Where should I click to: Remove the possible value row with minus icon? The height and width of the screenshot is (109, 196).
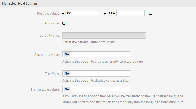pos(150,13)
